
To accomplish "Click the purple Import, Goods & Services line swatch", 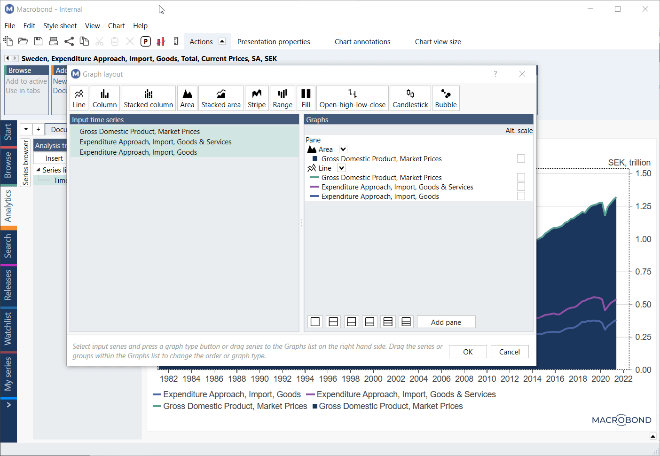I will (315, 187).
